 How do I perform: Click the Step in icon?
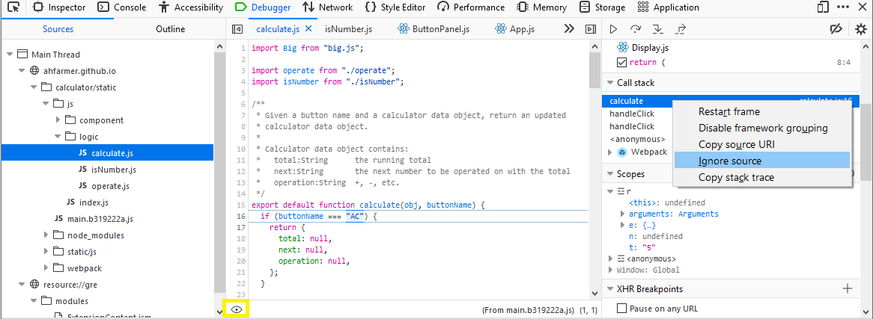pyautogui.click(x=658, y=29)
